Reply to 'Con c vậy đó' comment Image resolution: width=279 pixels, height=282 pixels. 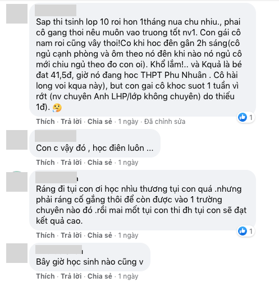click(x=71, y=163)
